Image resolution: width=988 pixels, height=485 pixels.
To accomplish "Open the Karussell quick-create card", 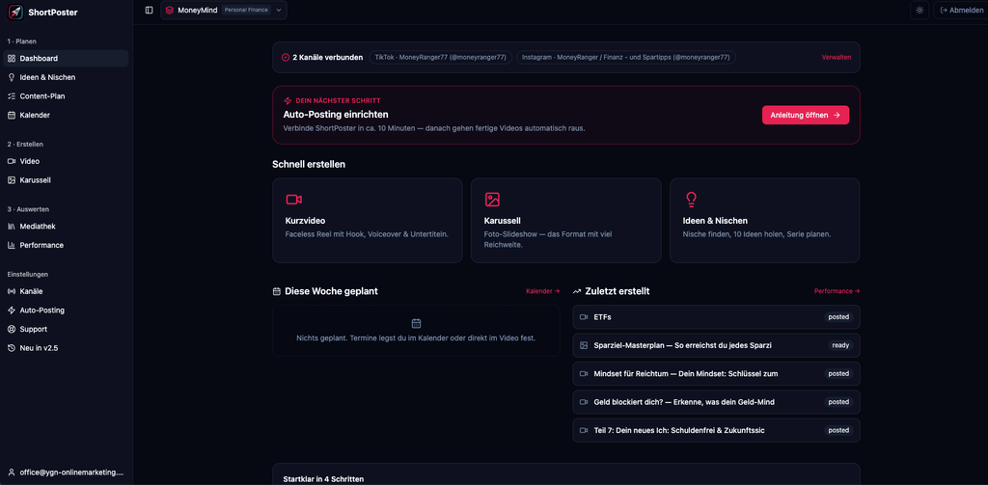I will (565, 221).
